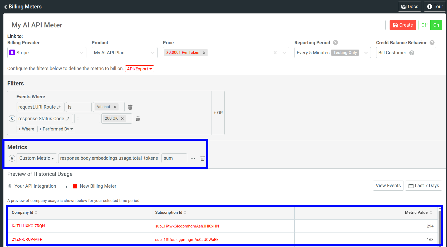Open the API/Export menu

pyautogui.click(x=139, y=69)
